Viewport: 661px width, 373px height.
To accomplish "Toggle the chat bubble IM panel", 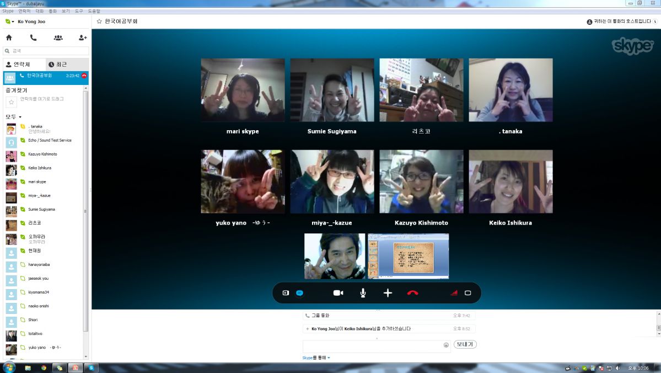I will coord(300,293).
